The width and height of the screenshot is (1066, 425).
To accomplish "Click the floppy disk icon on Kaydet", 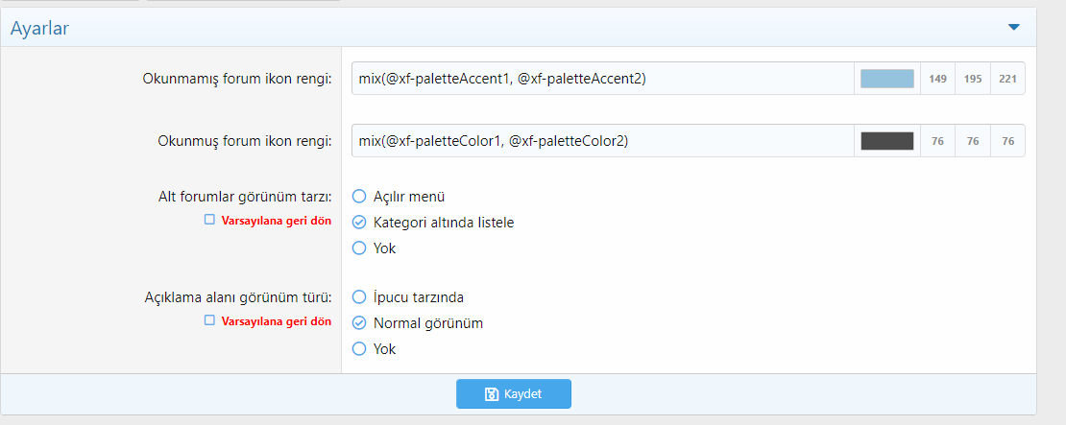I will click(492, 394).
